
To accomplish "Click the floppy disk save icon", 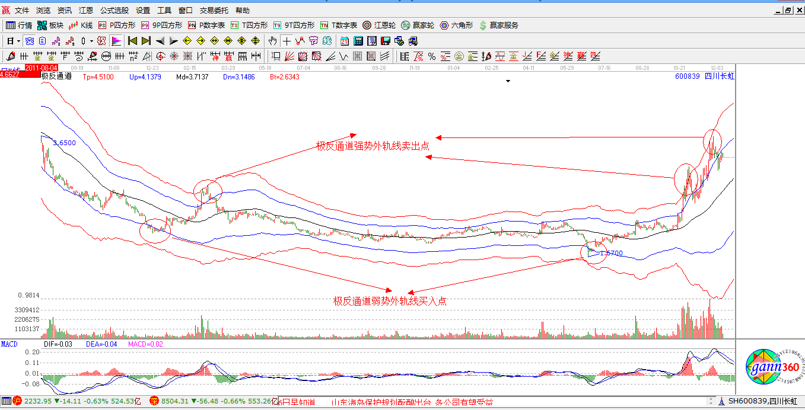I will coord(386,41).
